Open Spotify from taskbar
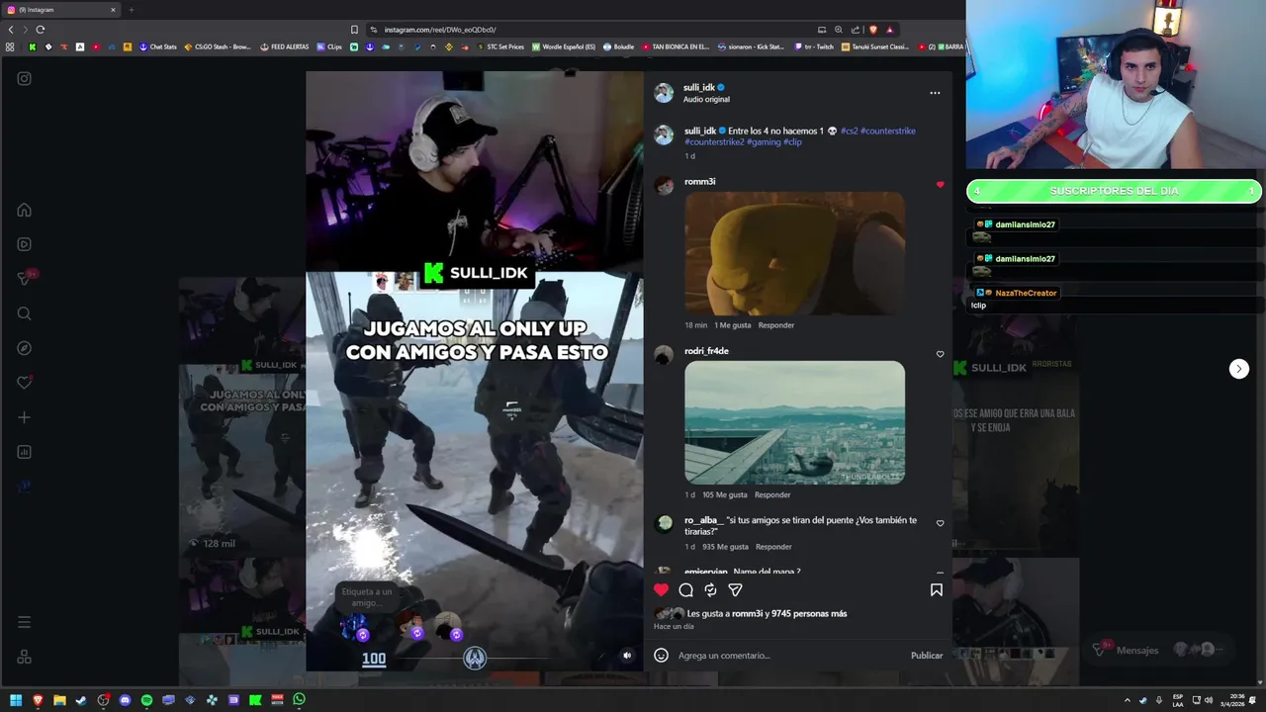This screenshot has width=1266, height=712. tap(146, 700)
